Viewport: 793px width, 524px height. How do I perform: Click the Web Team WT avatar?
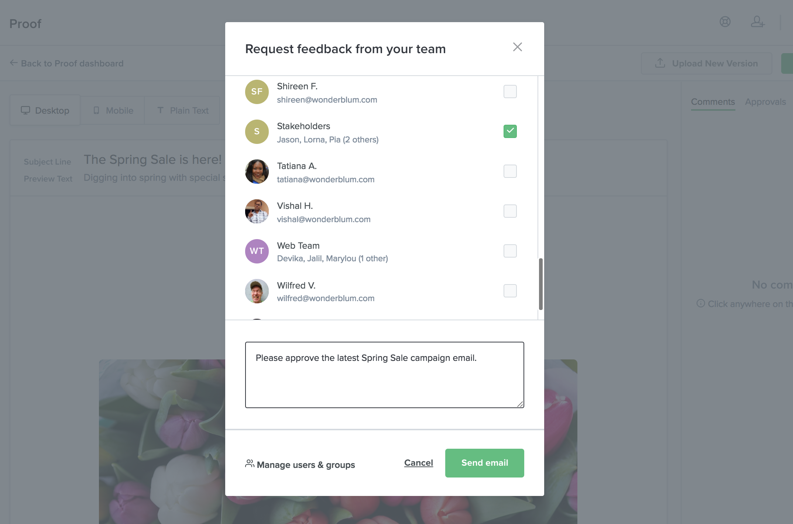click(x=257, y=251)
